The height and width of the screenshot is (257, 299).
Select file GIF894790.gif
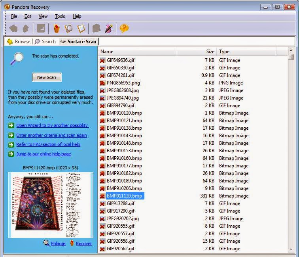point(121,105)
